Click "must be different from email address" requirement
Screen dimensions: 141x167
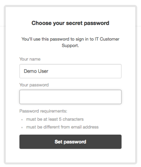click(62, 127)
